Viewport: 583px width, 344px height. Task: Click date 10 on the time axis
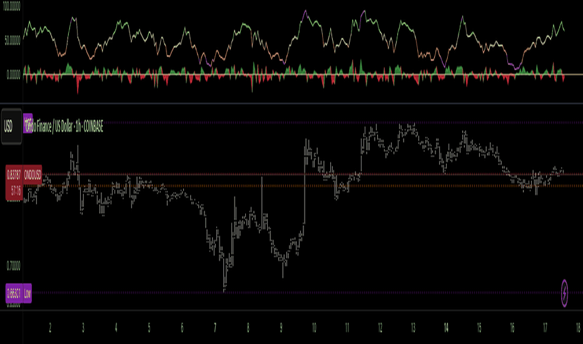coord(314,328)
